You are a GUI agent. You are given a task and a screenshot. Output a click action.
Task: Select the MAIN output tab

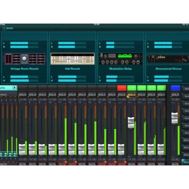pos(186,89)
